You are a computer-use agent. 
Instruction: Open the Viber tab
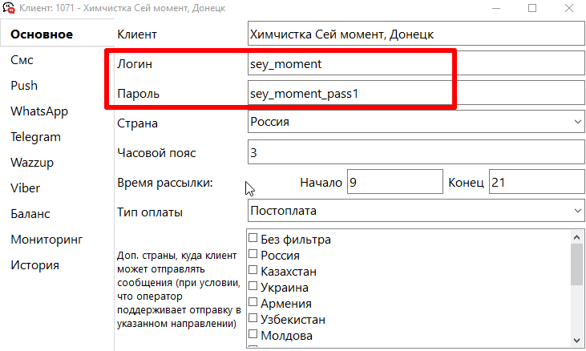25,188
